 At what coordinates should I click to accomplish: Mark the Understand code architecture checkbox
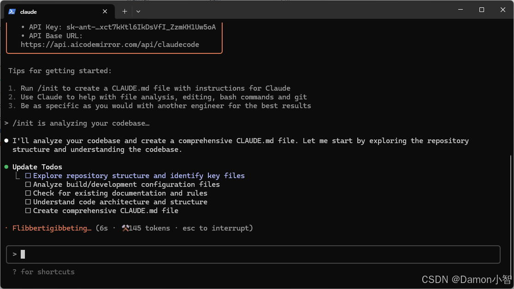click(x=28, y=202)
